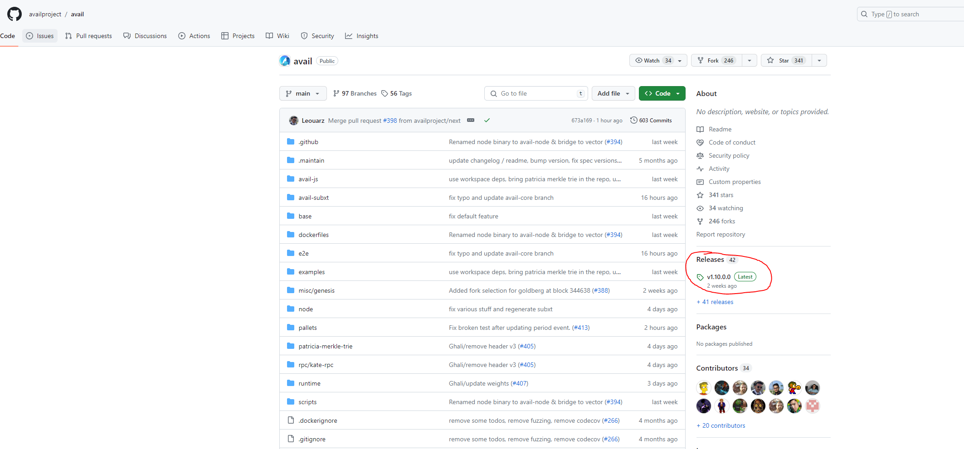Viewport: 964px width, 449px height.
Task: Open first contributor avatar with yellow cartoon
Action: point(704,388)
